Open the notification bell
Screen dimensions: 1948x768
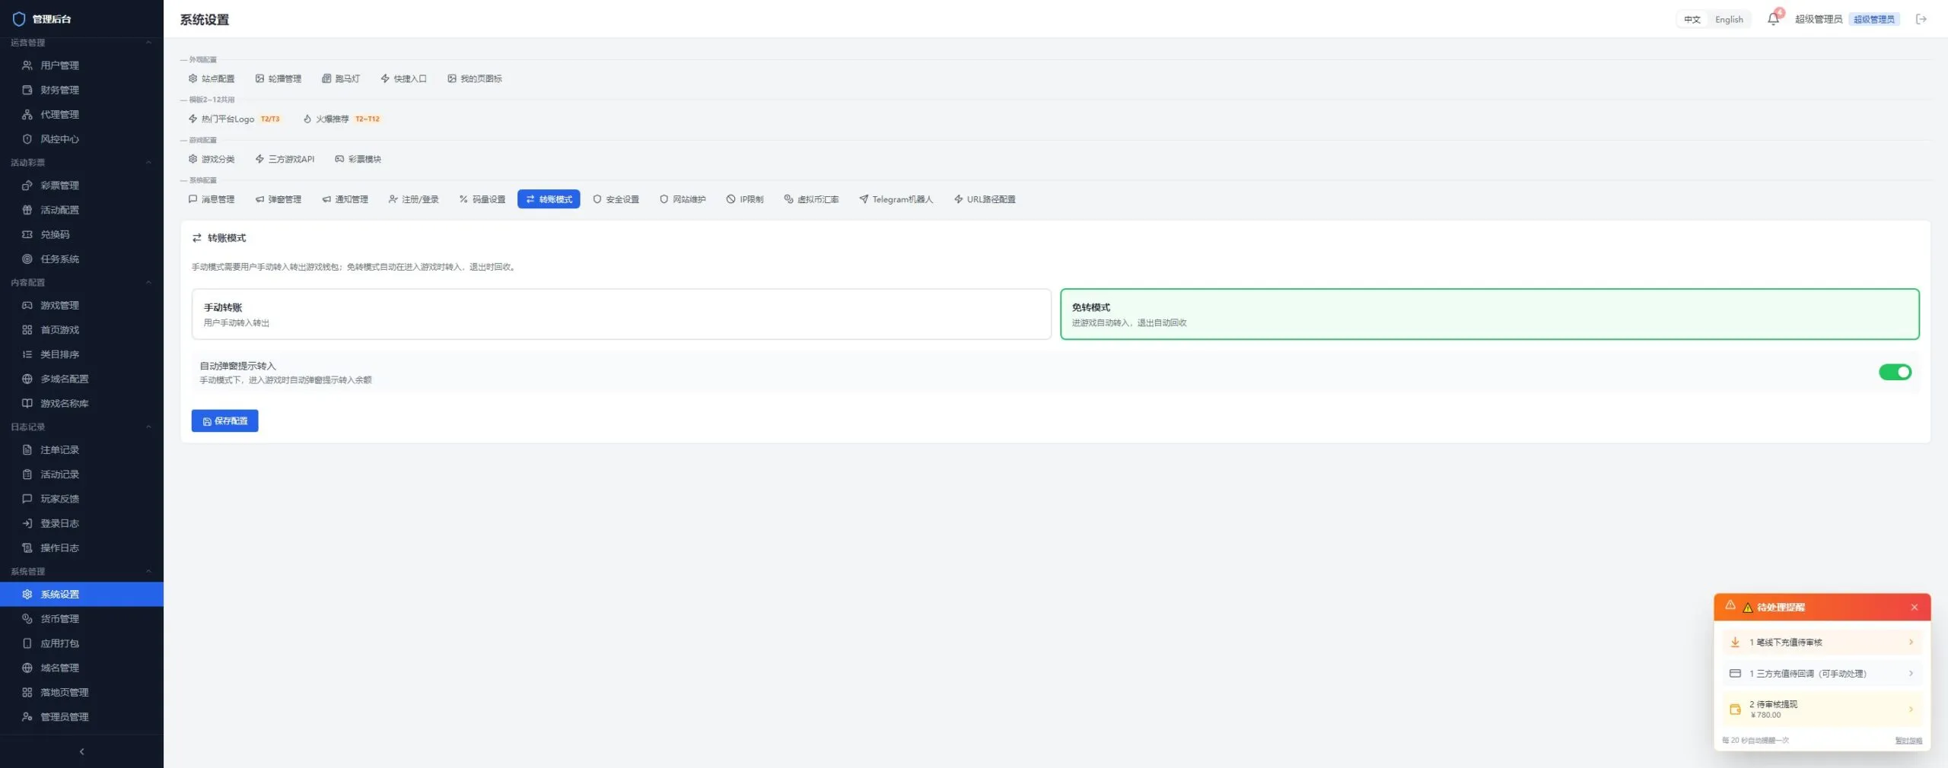click(x=1773, y=19)
